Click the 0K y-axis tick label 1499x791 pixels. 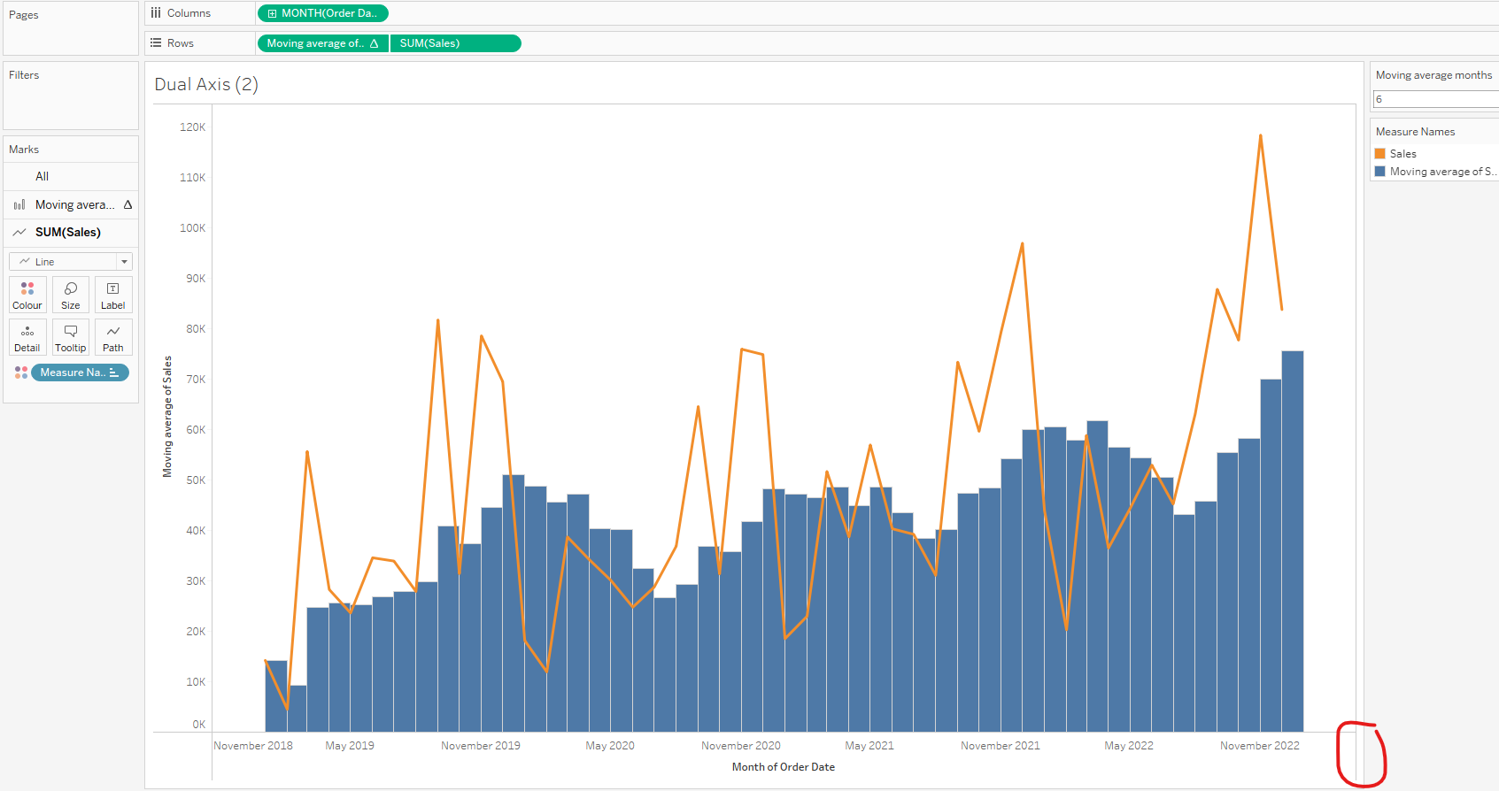click(199, 725)
